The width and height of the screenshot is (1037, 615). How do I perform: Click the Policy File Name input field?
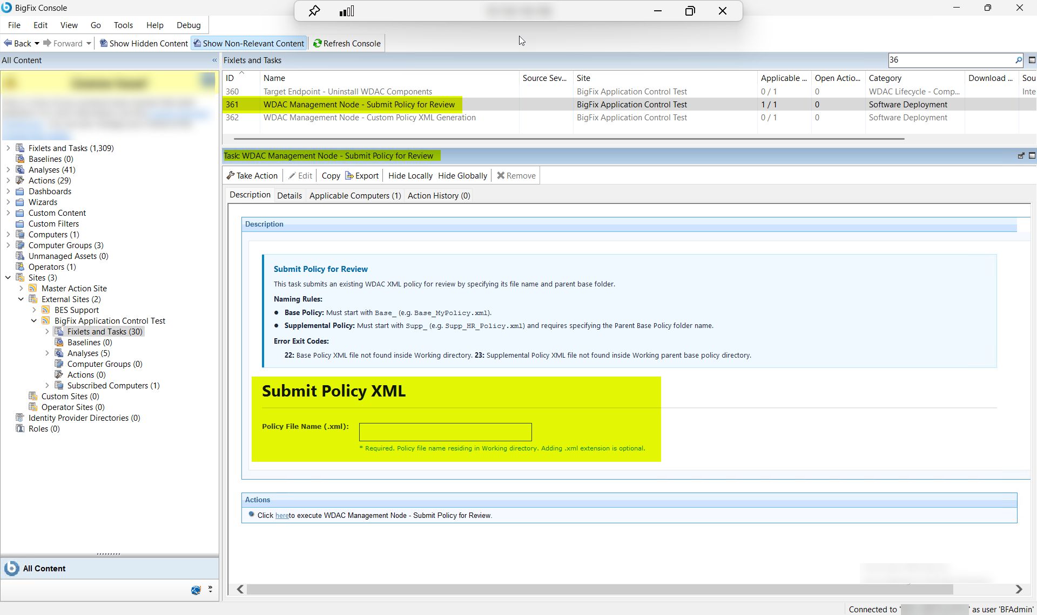pos(446,432)
